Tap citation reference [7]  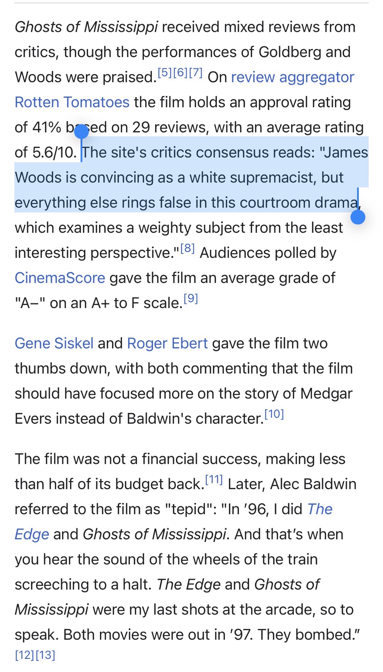196,72
